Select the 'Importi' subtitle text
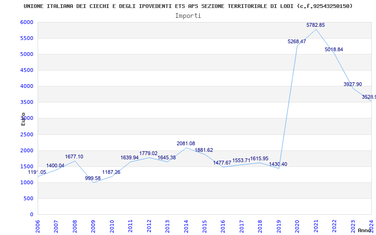 tap(188, 16)
